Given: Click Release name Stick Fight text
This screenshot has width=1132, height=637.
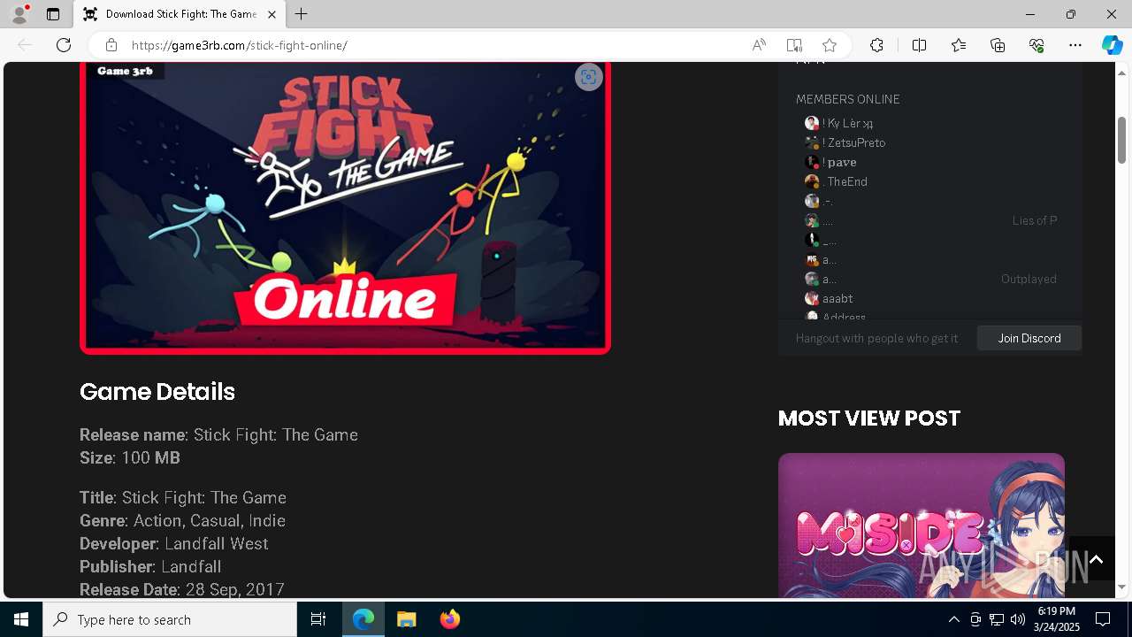Looking at the screenshot, I should click(218, 434).
